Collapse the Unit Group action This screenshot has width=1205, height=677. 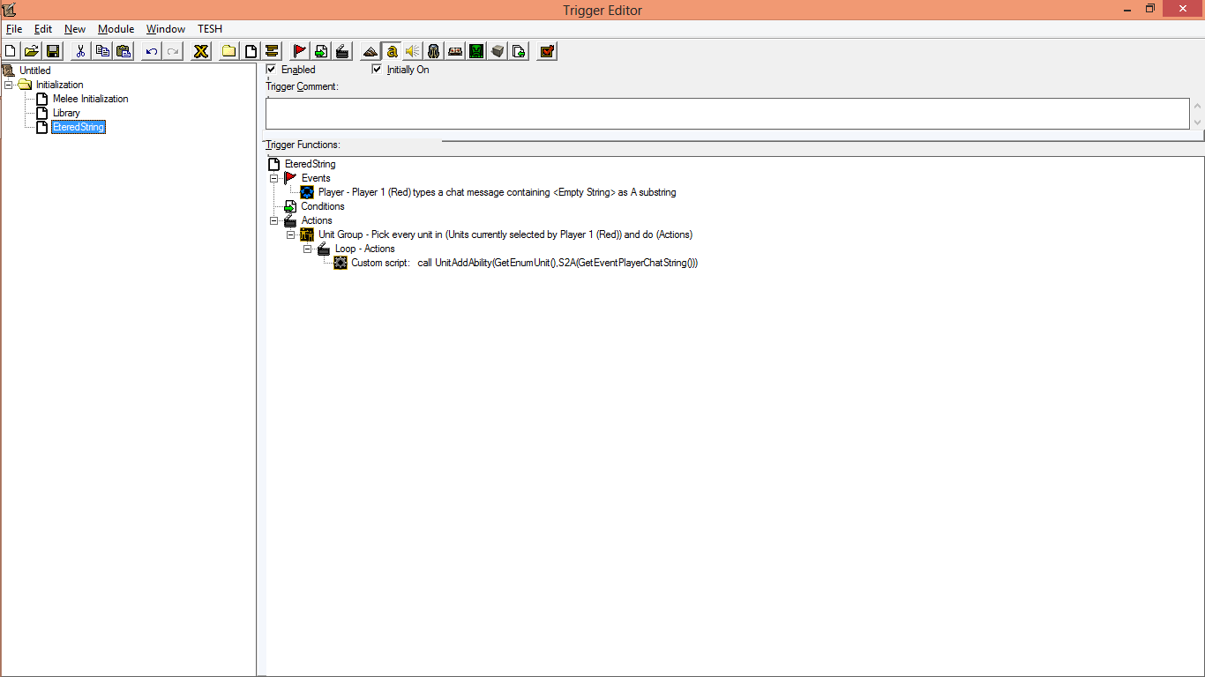point(291,234)
